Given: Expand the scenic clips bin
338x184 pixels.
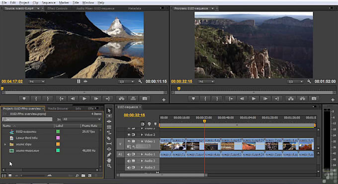Looking at the screenshot, I should [5, 144].
